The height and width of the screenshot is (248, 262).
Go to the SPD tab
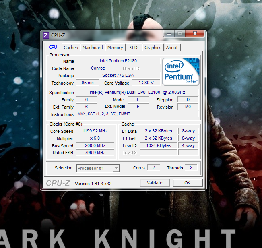(134, 48)
